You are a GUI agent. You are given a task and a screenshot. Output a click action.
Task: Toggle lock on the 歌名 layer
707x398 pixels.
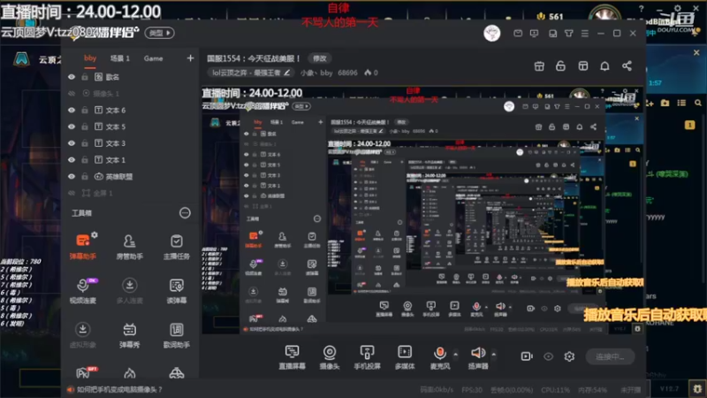85,77
